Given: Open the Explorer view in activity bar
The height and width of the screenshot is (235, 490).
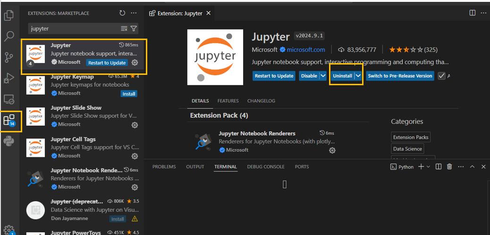Looking at the screenshot, I should coord(9,15).
